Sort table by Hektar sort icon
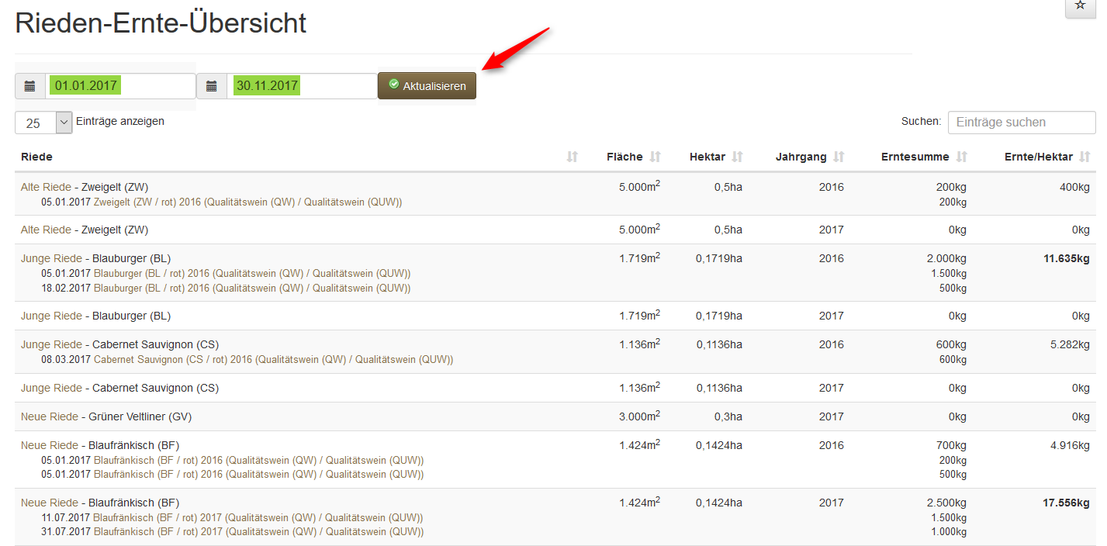1107x546 pixels. (738, 157)
